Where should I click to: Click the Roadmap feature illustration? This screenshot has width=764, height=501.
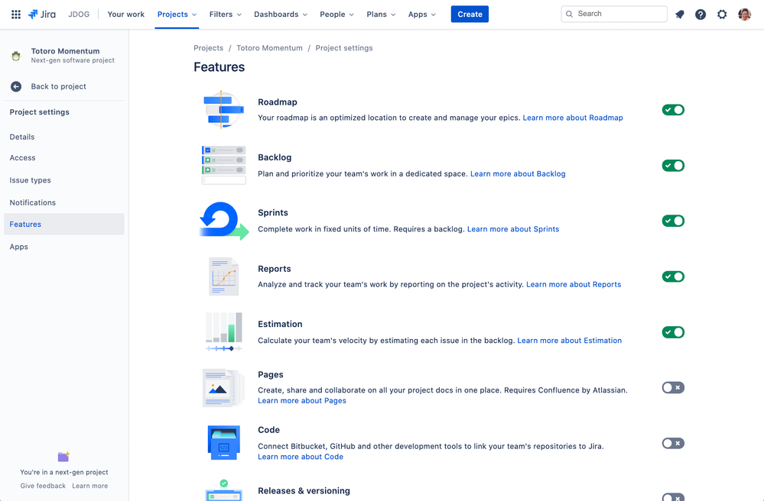point(223,110)
